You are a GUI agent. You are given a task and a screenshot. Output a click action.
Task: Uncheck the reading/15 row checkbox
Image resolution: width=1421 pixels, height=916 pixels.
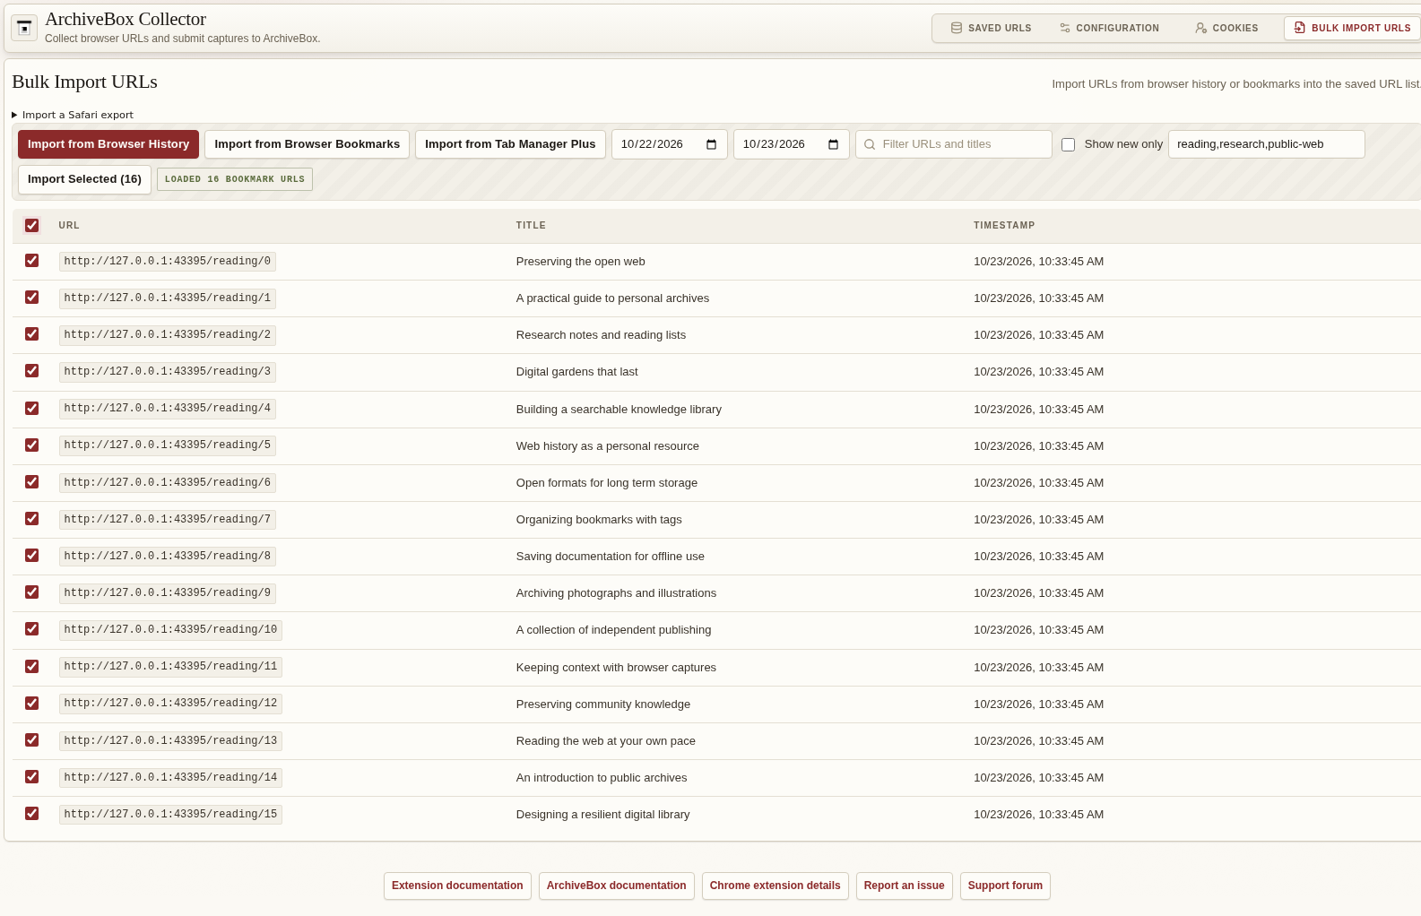[32, 814]
